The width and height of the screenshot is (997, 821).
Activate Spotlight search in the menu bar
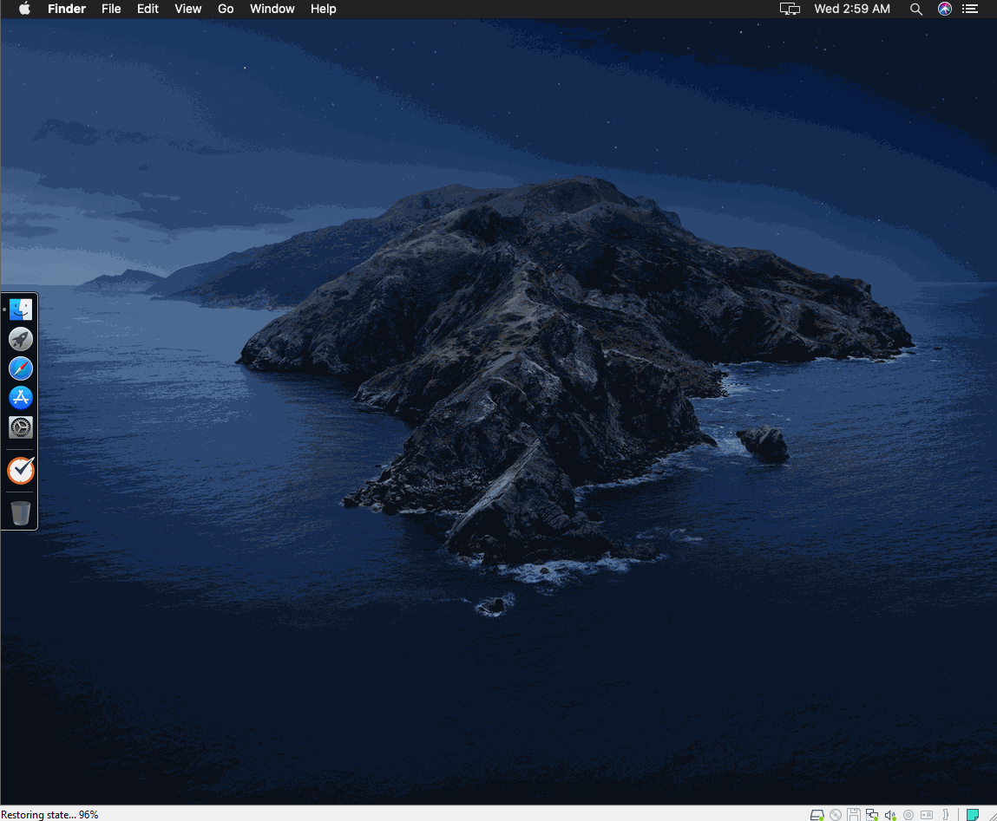[916, 9]
